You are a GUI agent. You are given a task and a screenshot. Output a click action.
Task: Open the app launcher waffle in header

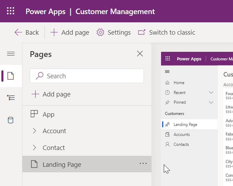[11, 11]
